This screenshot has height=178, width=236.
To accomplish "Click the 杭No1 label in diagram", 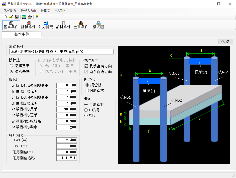I will (x=125, y=97).
